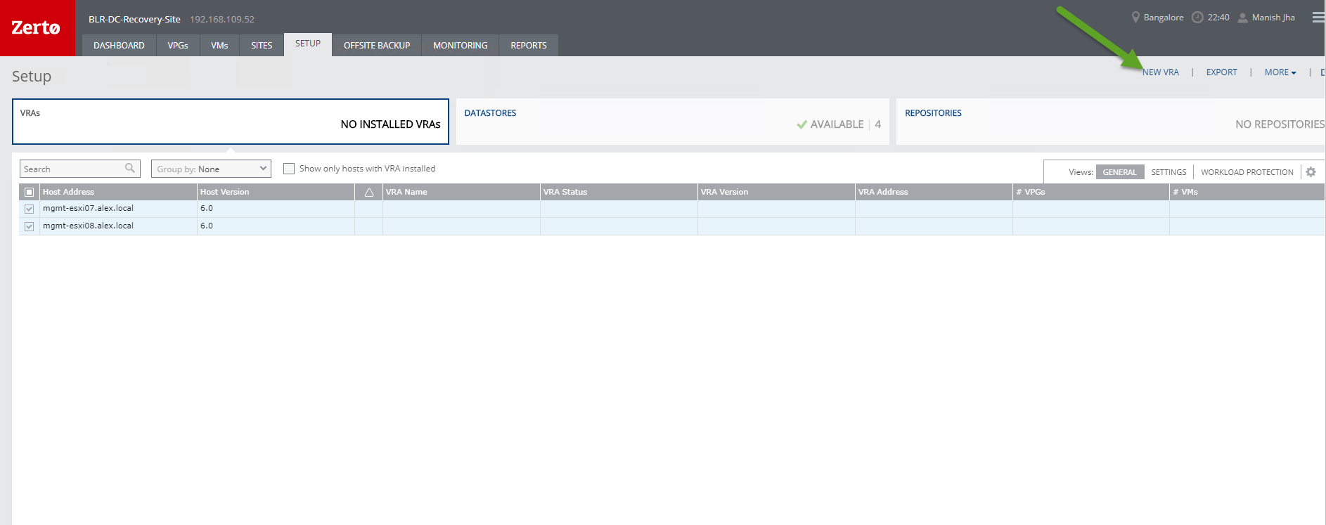The width and height of the screenshot is (1326, 525).
Task: Click the search magnifier icon
Action: (130, 168)
